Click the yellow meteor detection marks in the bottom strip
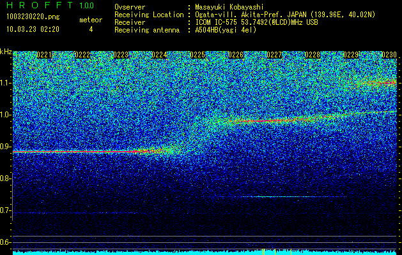 (x=277, y=252)
